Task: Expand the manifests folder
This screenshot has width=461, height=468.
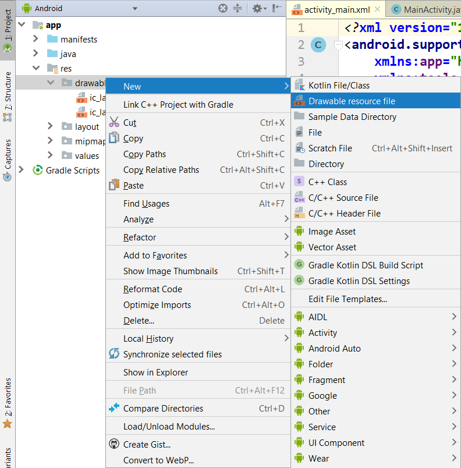Action: 36,38
